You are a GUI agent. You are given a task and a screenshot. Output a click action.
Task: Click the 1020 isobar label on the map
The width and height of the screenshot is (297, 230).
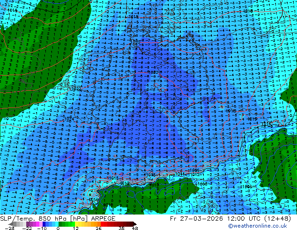[135, 42]
